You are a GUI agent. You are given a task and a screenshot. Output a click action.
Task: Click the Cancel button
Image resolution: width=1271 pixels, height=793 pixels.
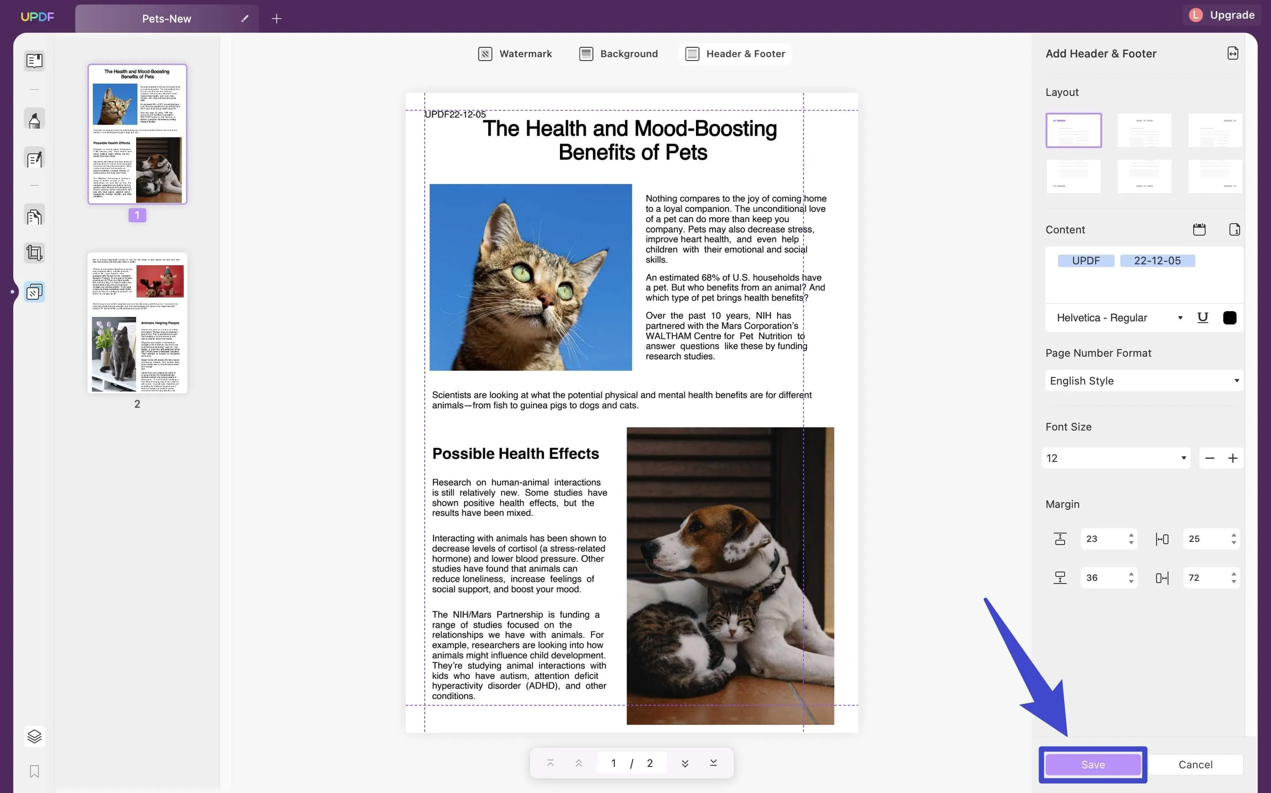[x=1195, y=765]
